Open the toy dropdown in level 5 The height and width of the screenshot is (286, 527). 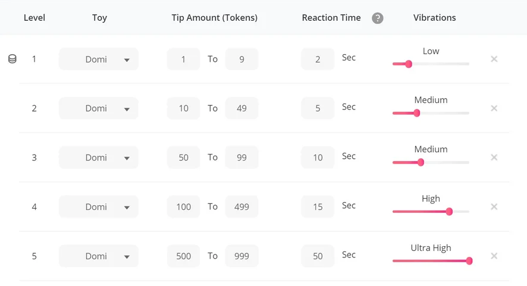tap(99, 256)
